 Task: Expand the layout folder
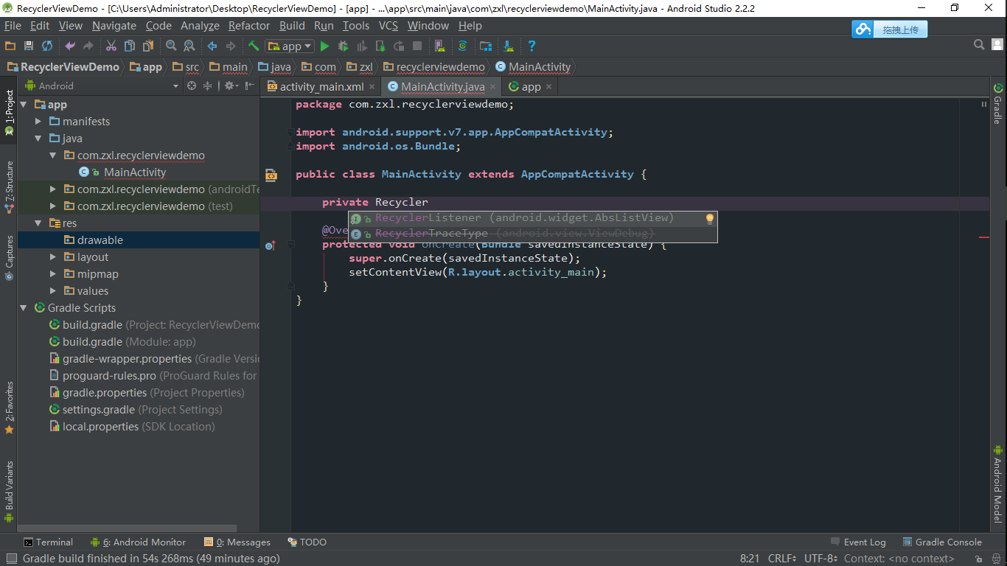tap(53, 257)
